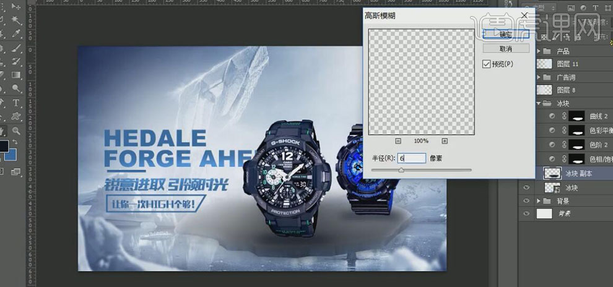Select the Hand tool
The image size is (613, 287).
[2, 131]
